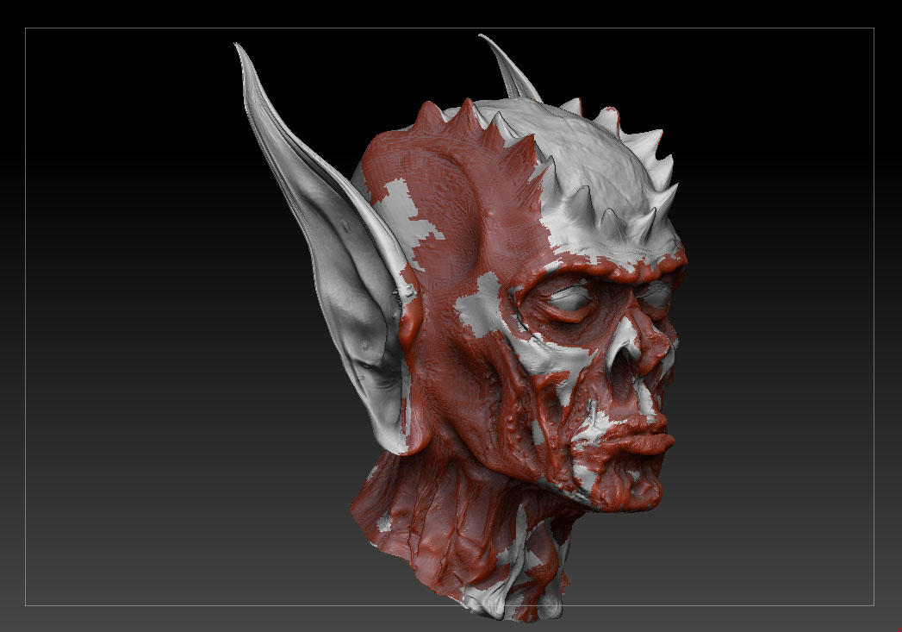Screen dimensions: 902x632
Task: Click the red-painted cheek below the eye
Action: point(551,388)
